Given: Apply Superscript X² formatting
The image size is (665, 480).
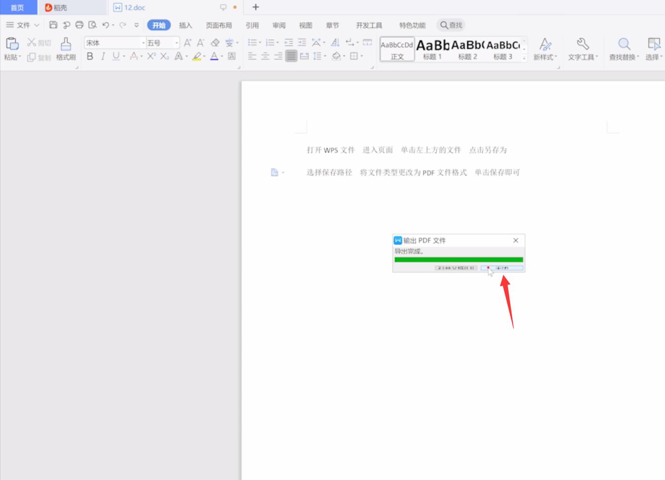Looking at the screenshot, I should (151, 56).
